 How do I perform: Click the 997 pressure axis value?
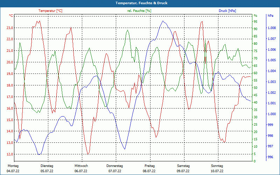click(270, 146)
